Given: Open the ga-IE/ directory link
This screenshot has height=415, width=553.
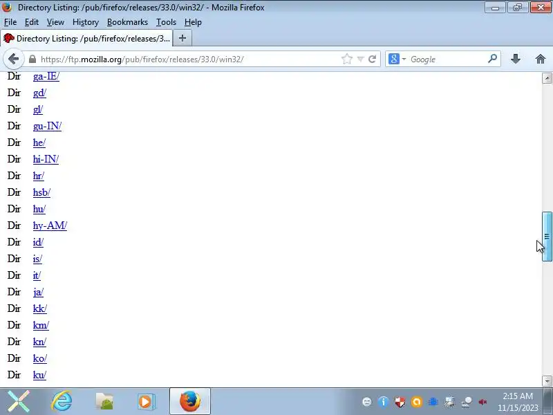Looking at the screenshot, I should (46, 76).
